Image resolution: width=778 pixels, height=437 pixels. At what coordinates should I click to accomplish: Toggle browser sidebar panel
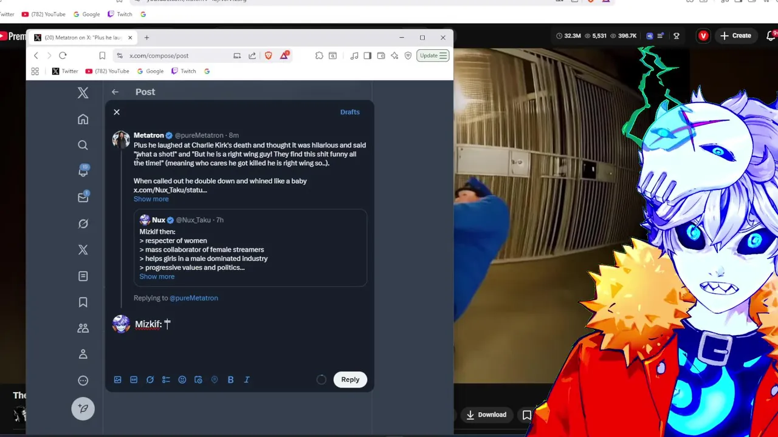tap(367, 56)
